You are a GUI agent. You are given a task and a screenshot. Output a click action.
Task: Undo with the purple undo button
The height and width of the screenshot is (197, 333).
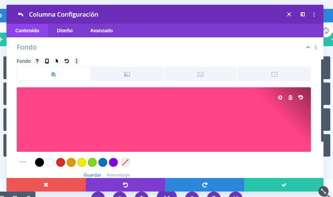pos(125,185)
